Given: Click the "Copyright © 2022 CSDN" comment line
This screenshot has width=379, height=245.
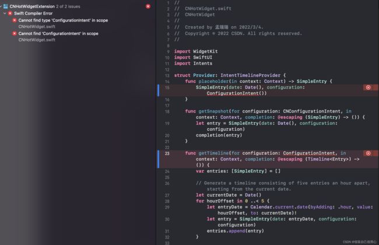Looking at the screenshot, I should tap(238, 34).
